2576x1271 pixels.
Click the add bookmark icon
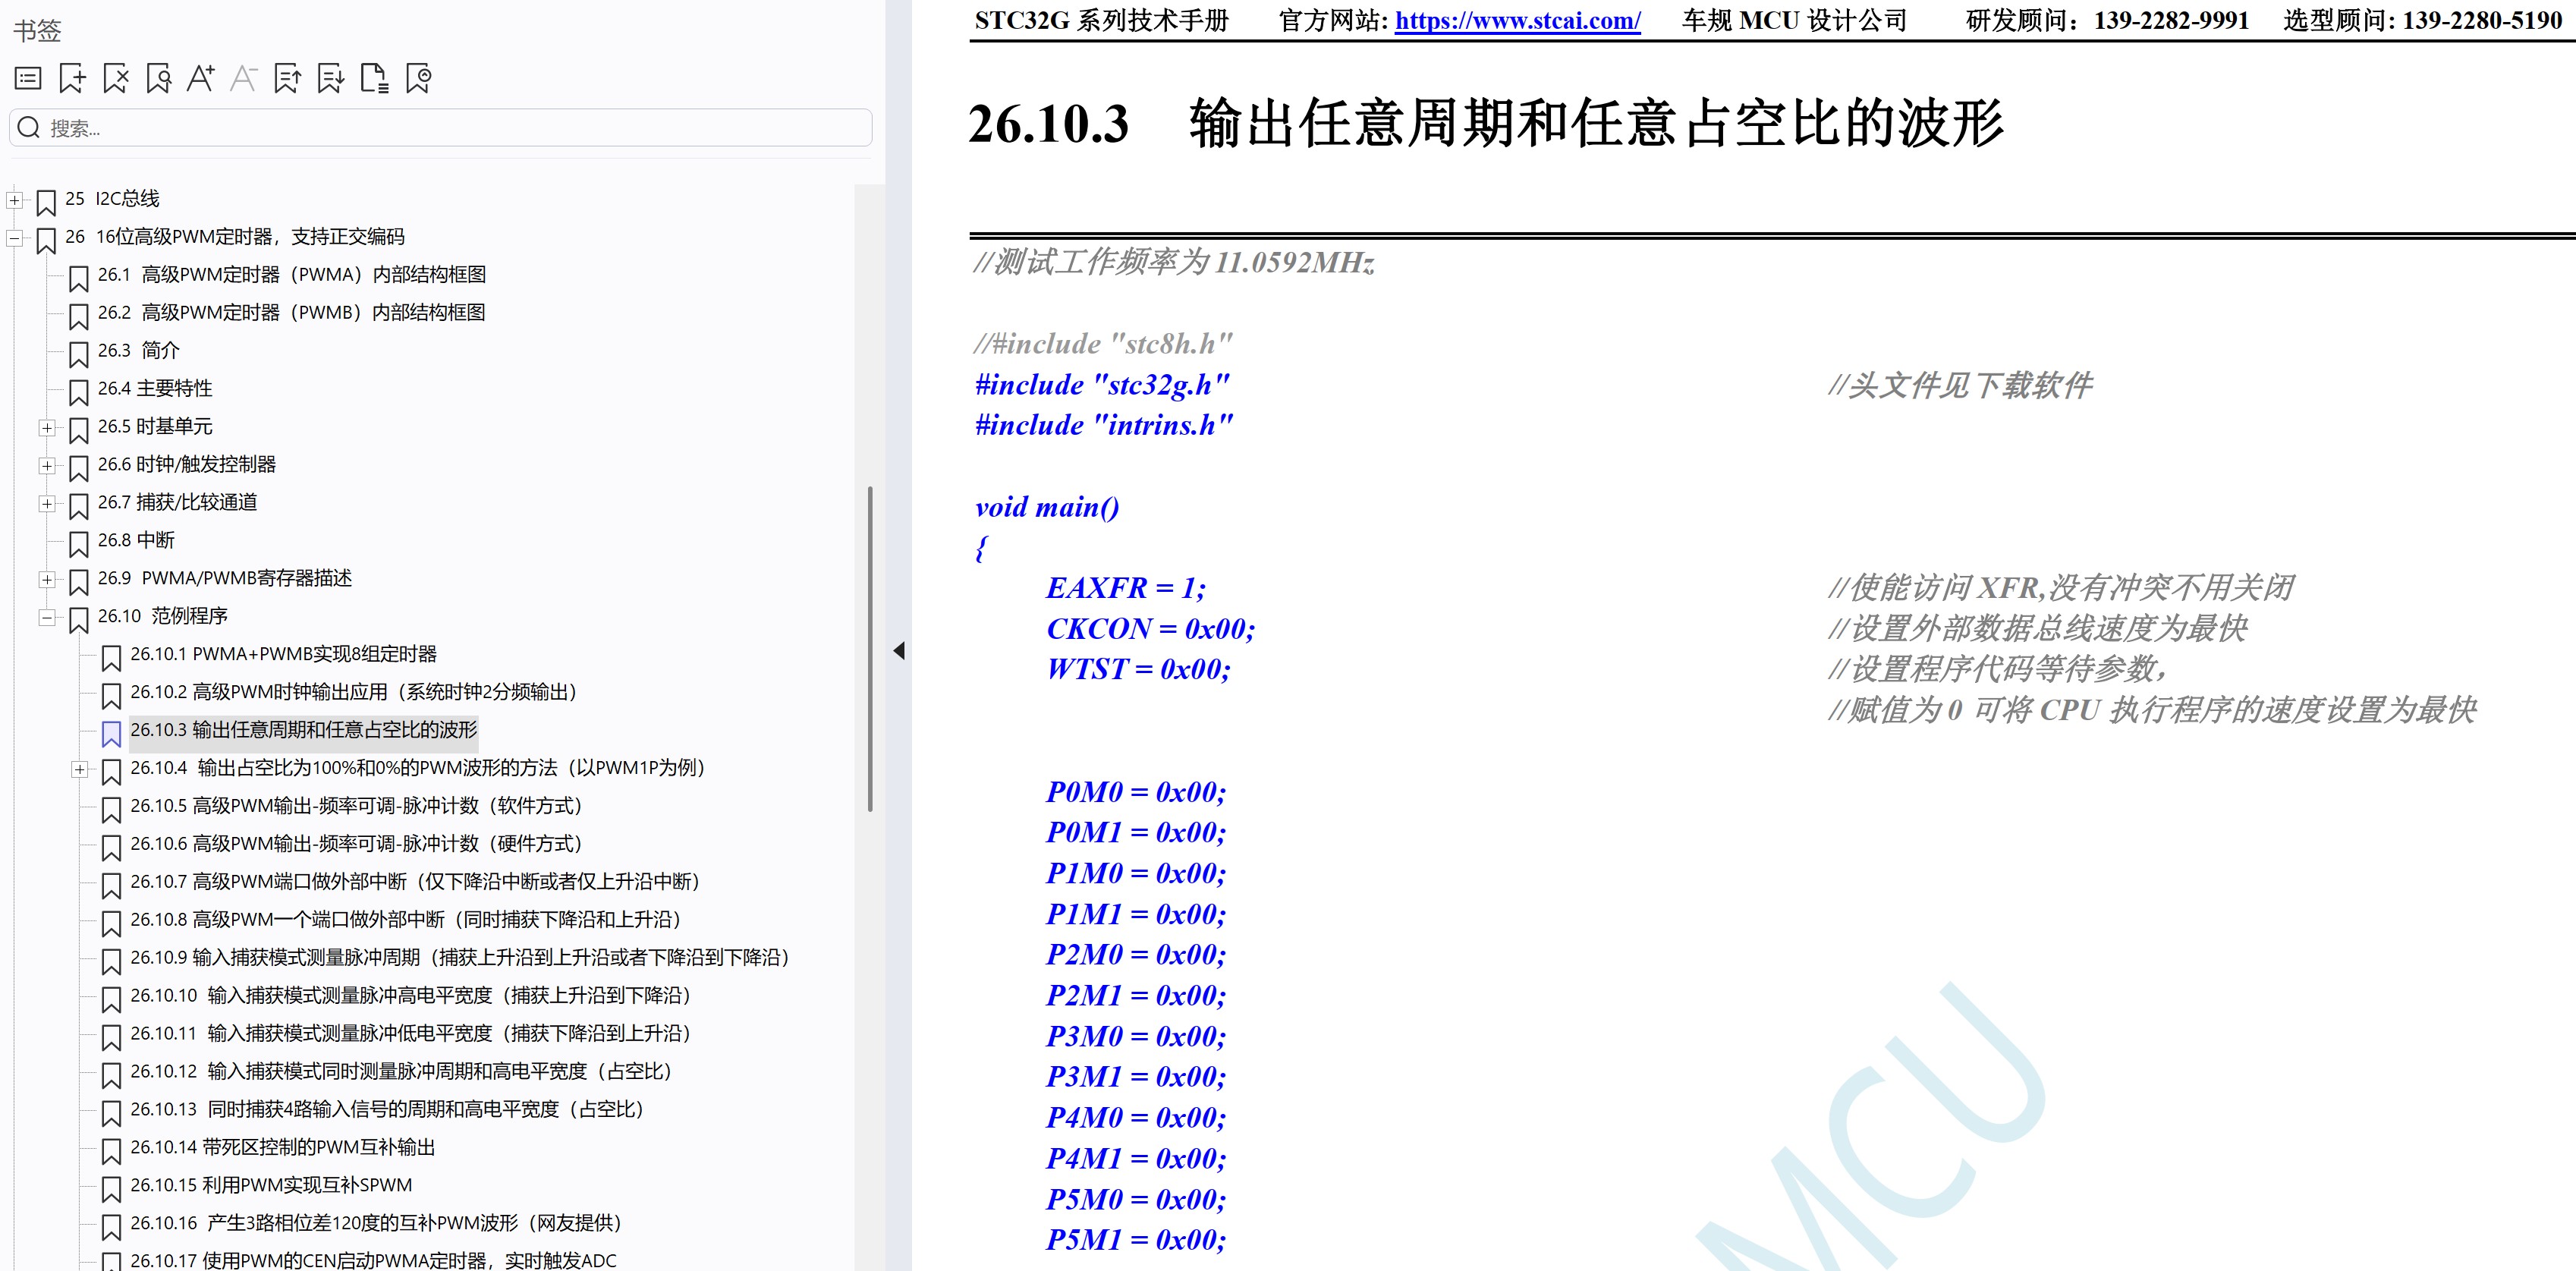pyautogui.click(x=72, y=78)
